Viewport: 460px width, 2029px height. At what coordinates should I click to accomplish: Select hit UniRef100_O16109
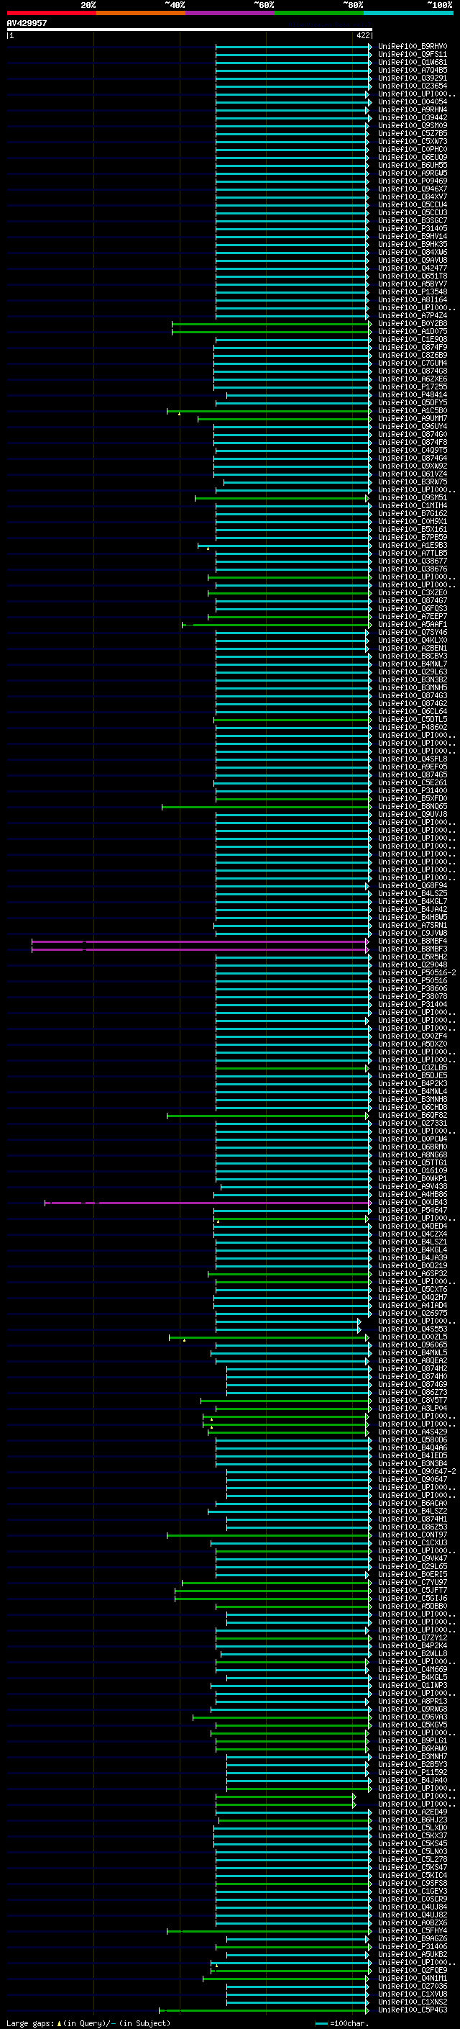413,1171
